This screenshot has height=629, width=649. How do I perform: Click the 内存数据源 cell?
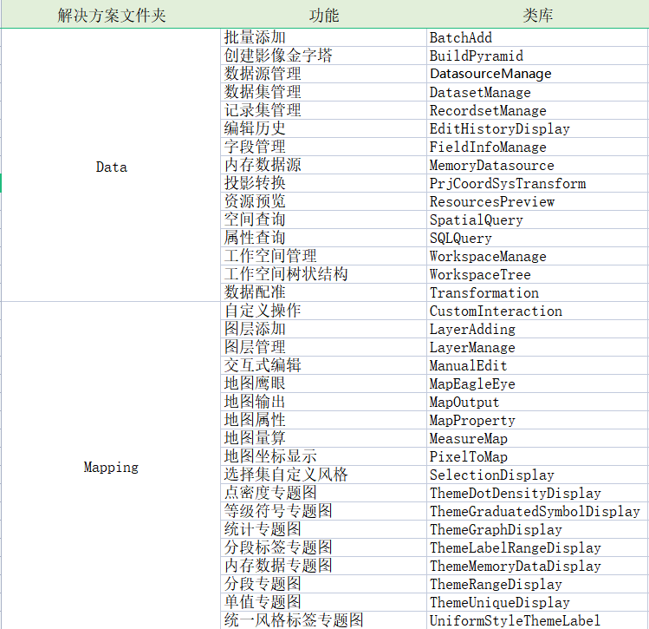(x=324, y=166)
